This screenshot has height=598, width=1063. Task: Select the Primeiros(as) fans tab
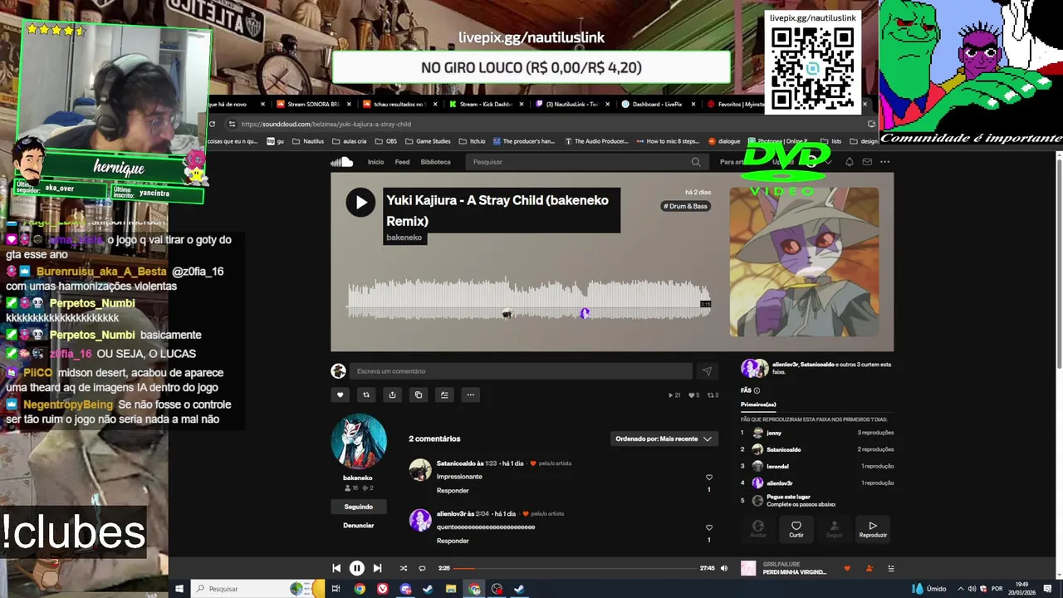758,404
